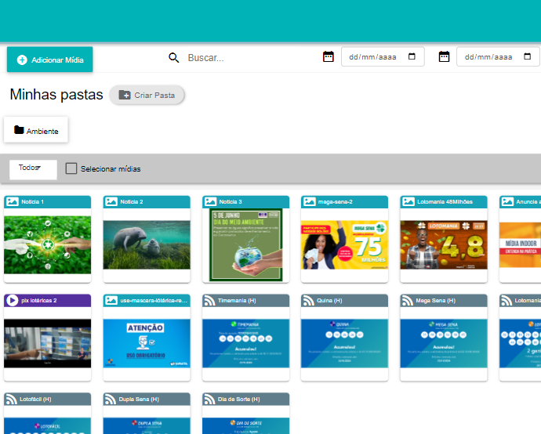Open the Atenção uso obrigatório thumbnail
The image size is (541, 434).
click(147, 343)
